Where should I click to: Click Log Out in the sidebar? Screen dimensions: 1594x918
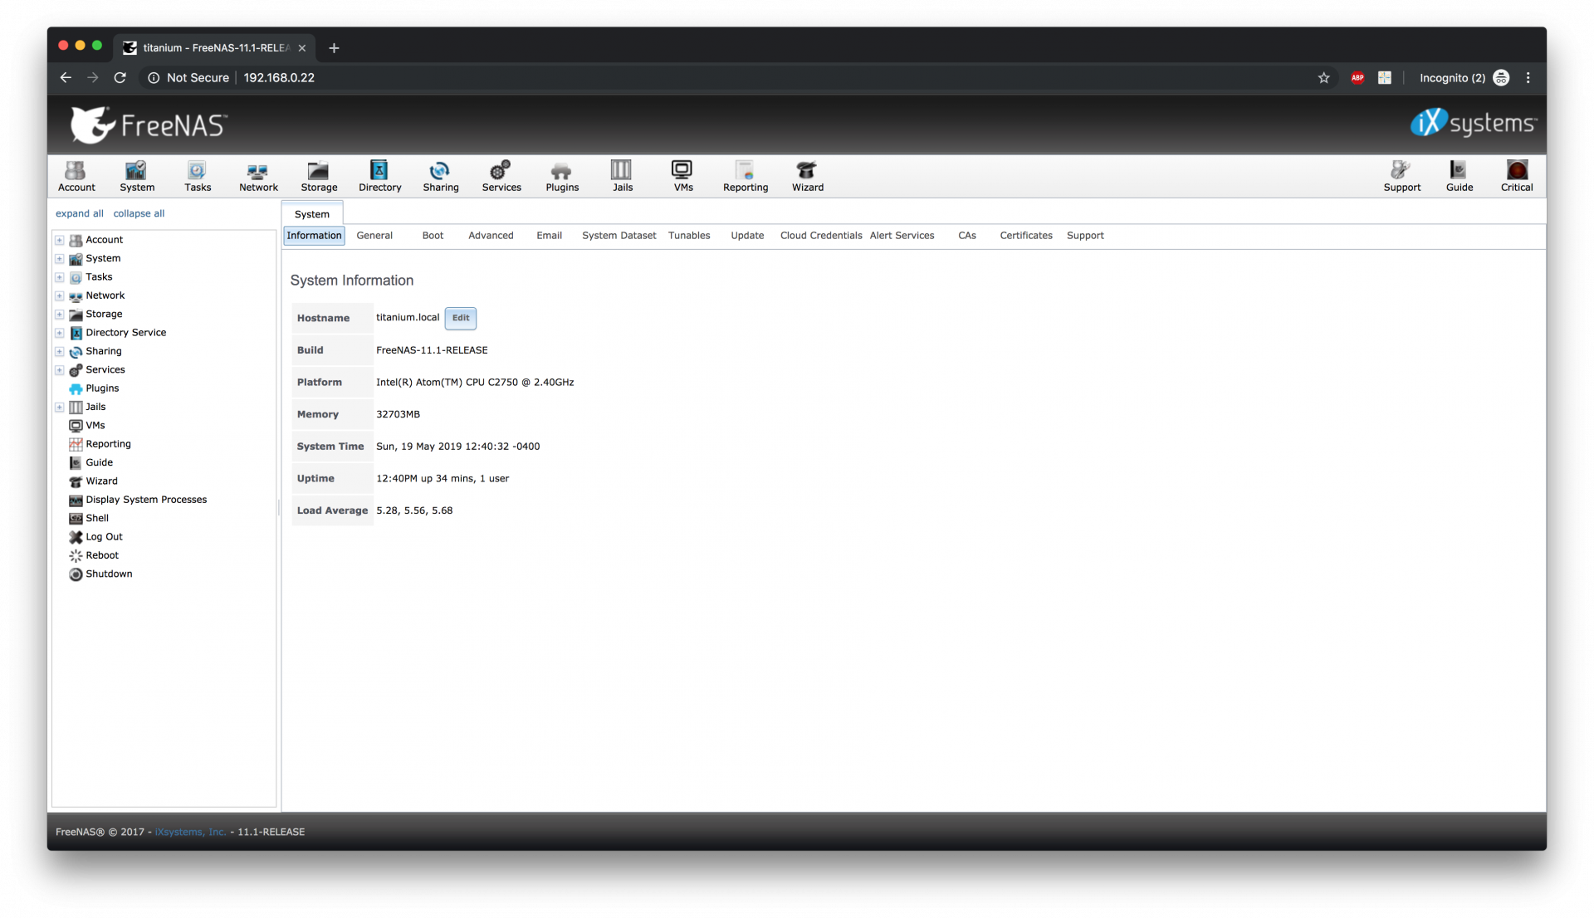pos(104,537)
